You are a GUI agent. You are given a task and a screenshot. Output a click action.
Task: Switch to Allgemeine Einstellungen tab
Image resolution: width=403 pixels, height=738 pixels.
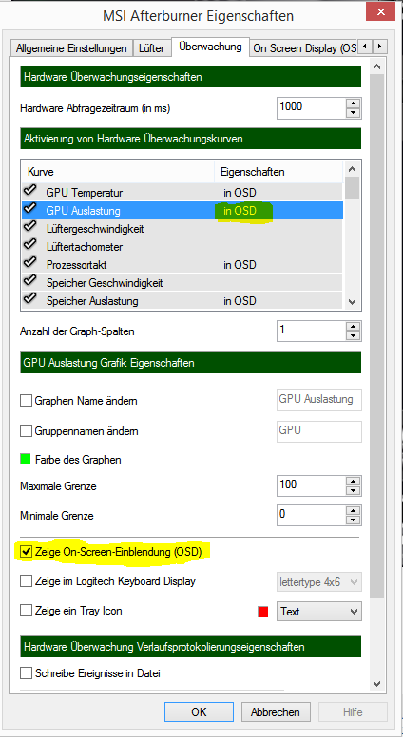71,49
